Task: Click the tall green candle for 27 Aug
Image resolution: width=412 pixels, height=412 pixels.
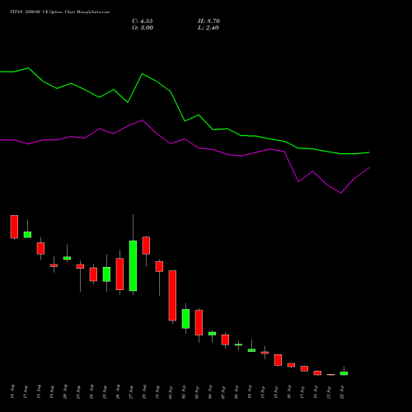Action: pyautogui.click(x=133, y=265)
